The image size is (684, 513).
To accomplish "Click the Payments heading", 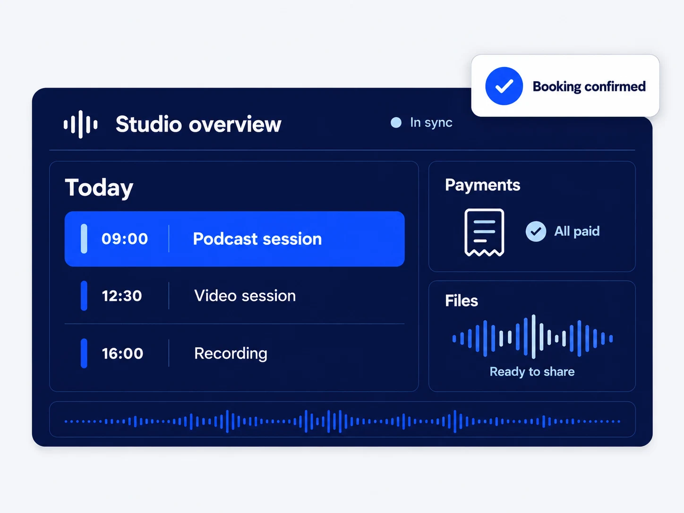I will click(482, 185).
